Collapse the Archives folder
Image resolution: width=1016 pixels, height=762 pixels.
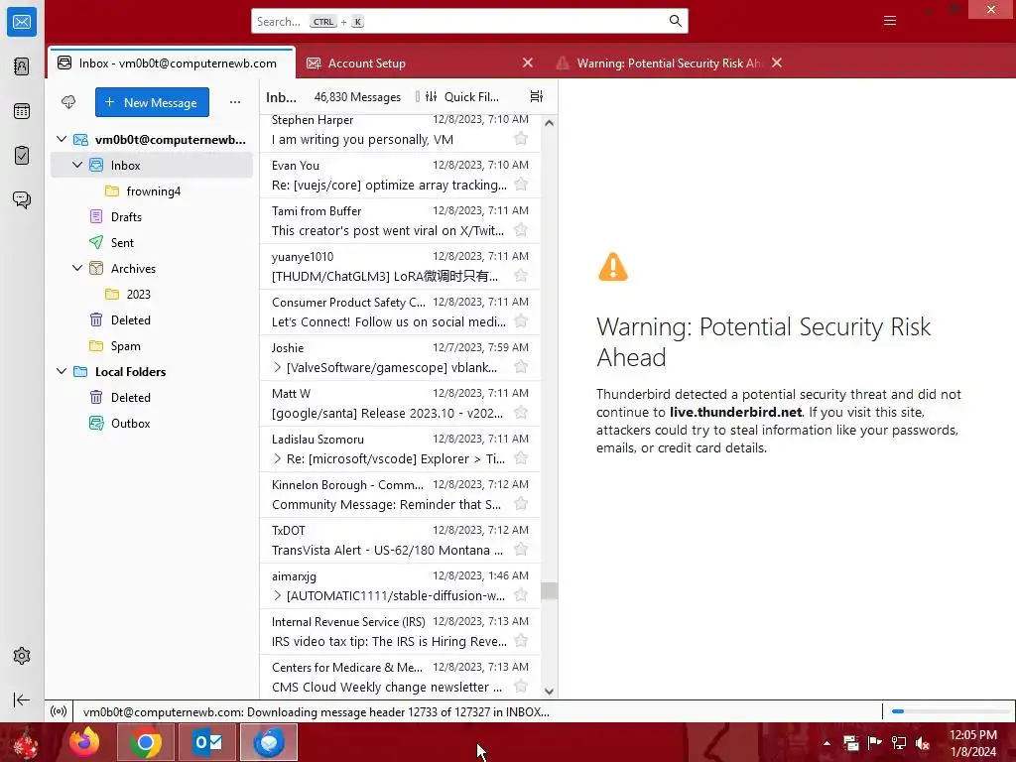pos(77,268)
